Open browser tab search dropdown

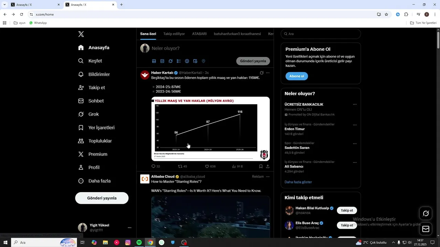[4, 4]
